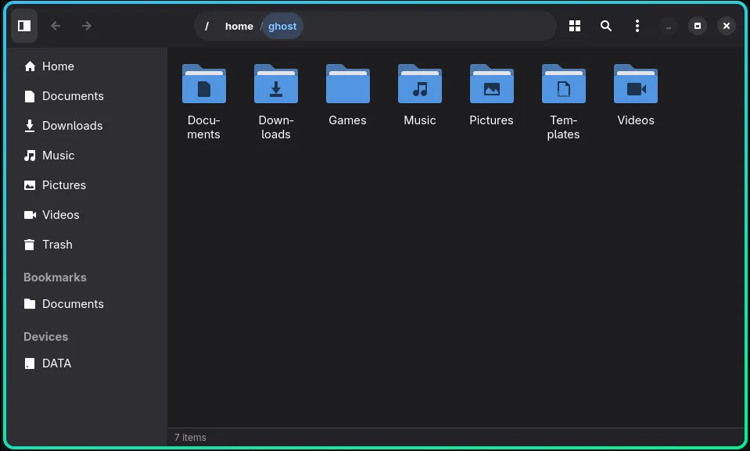Switch to grid view layout

tap(575, 26)
